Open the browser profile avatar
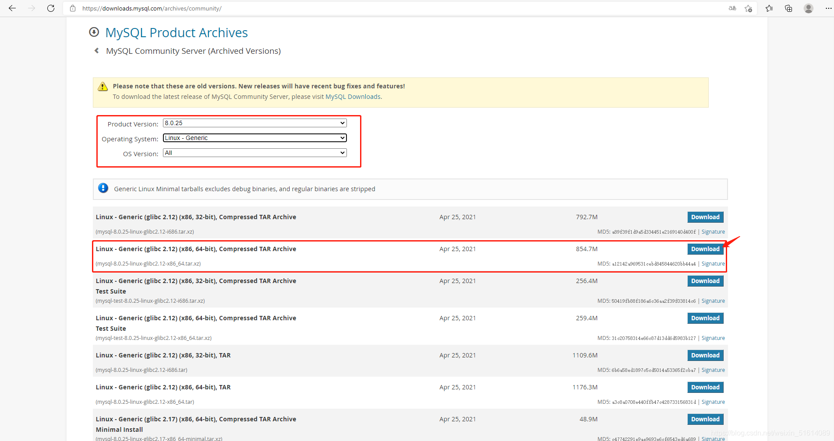The image size is (834, 441). click(x=809, y=8)
